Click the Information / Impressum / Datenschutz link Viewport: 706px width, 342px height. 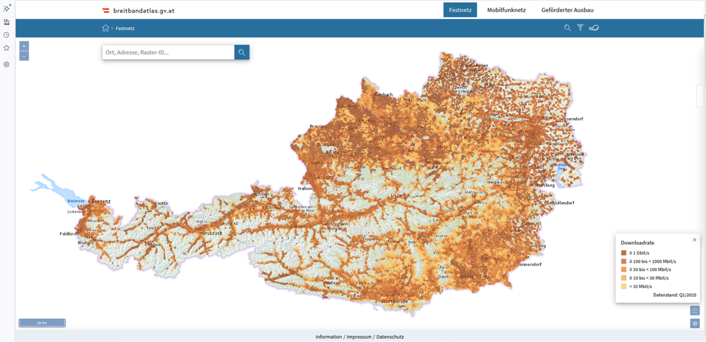(359, 337)
